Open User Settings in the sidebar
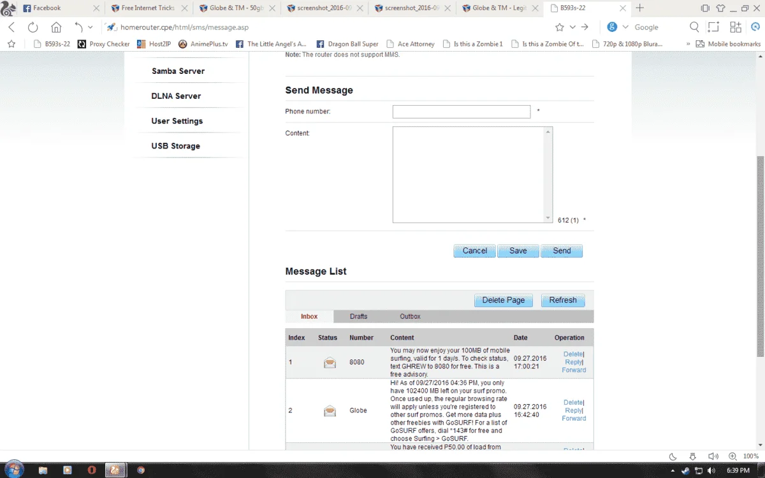The image size is (765, 478). click(x=177, y=120)
